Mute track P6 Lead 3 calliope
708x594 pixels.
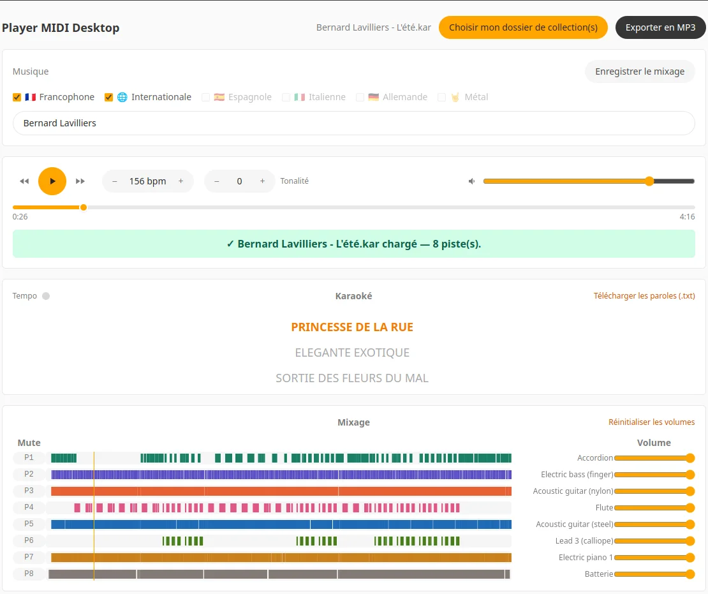(29, 540)
